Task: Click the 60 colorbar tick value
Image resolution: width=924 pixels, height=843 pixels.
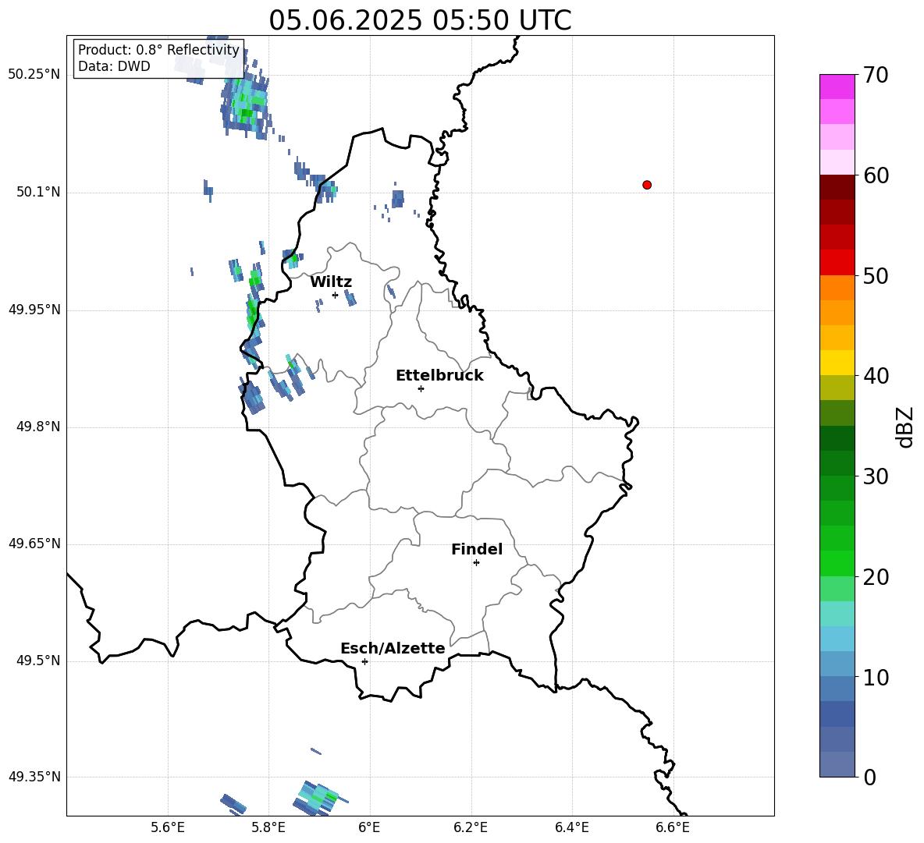Action: pos(876,175)
